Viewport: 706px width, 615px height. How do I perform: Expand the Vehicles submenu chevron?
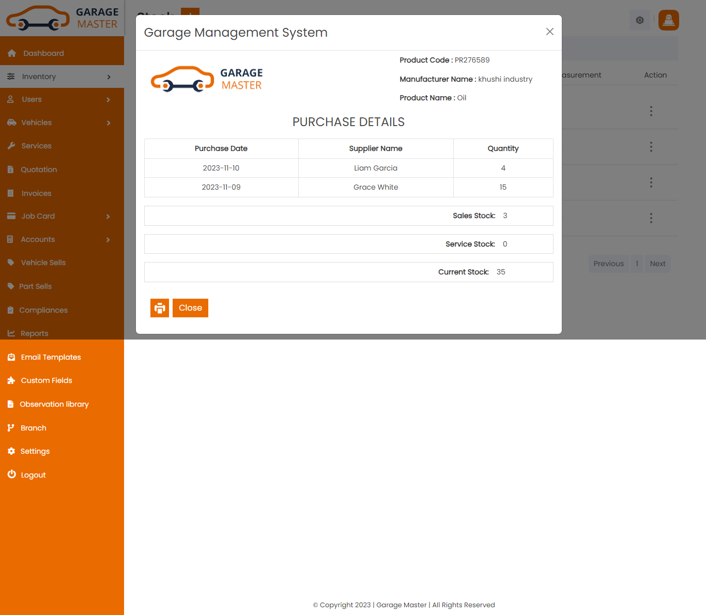[109, 123]
